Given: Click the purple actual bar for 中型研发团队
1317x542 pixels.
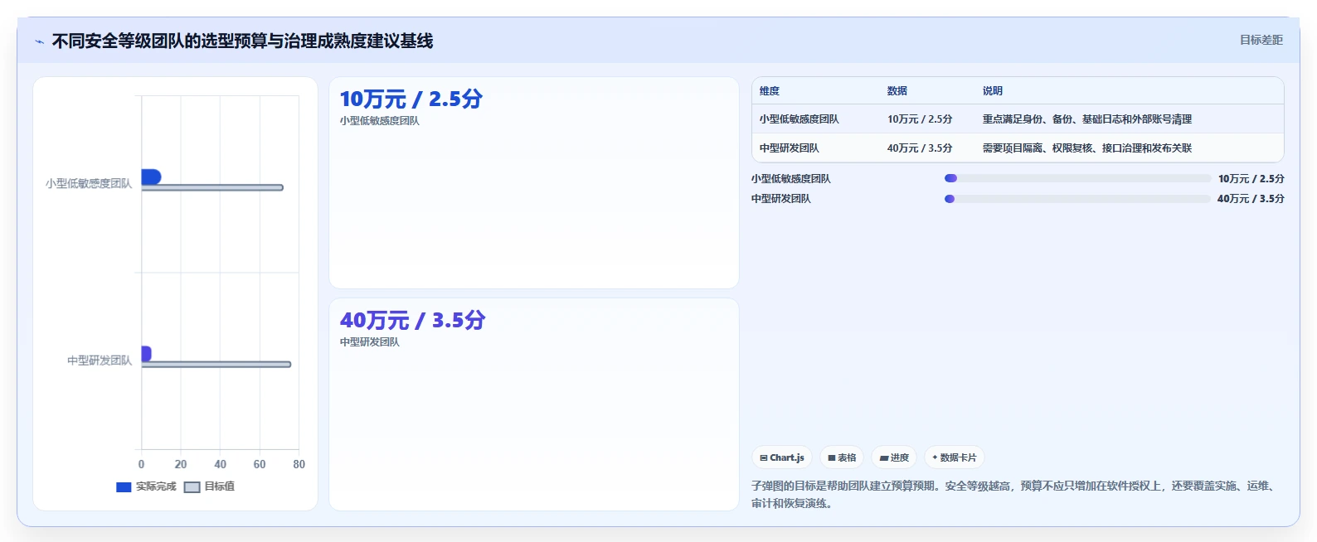Looking at the screenshot, I should tap(146, 354).
